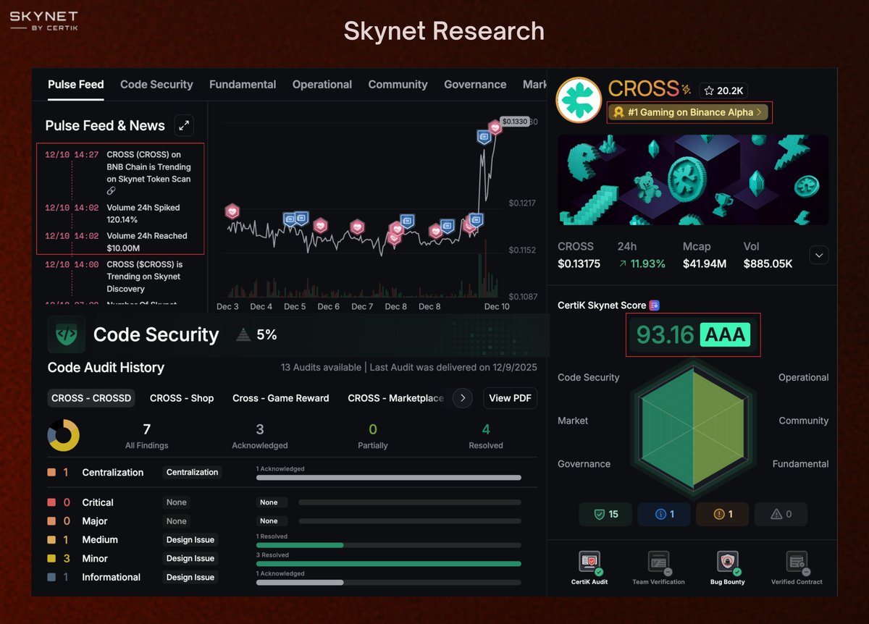Open the Team Verification badge icon
869x624 pixels.
(x=658, y=562)
